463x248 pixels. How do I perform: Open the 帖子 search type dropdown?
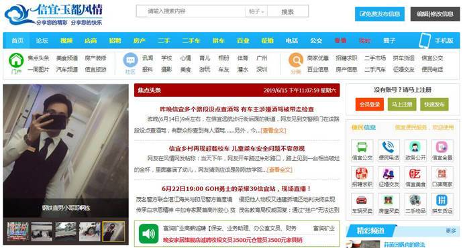[x=256, y=11]
